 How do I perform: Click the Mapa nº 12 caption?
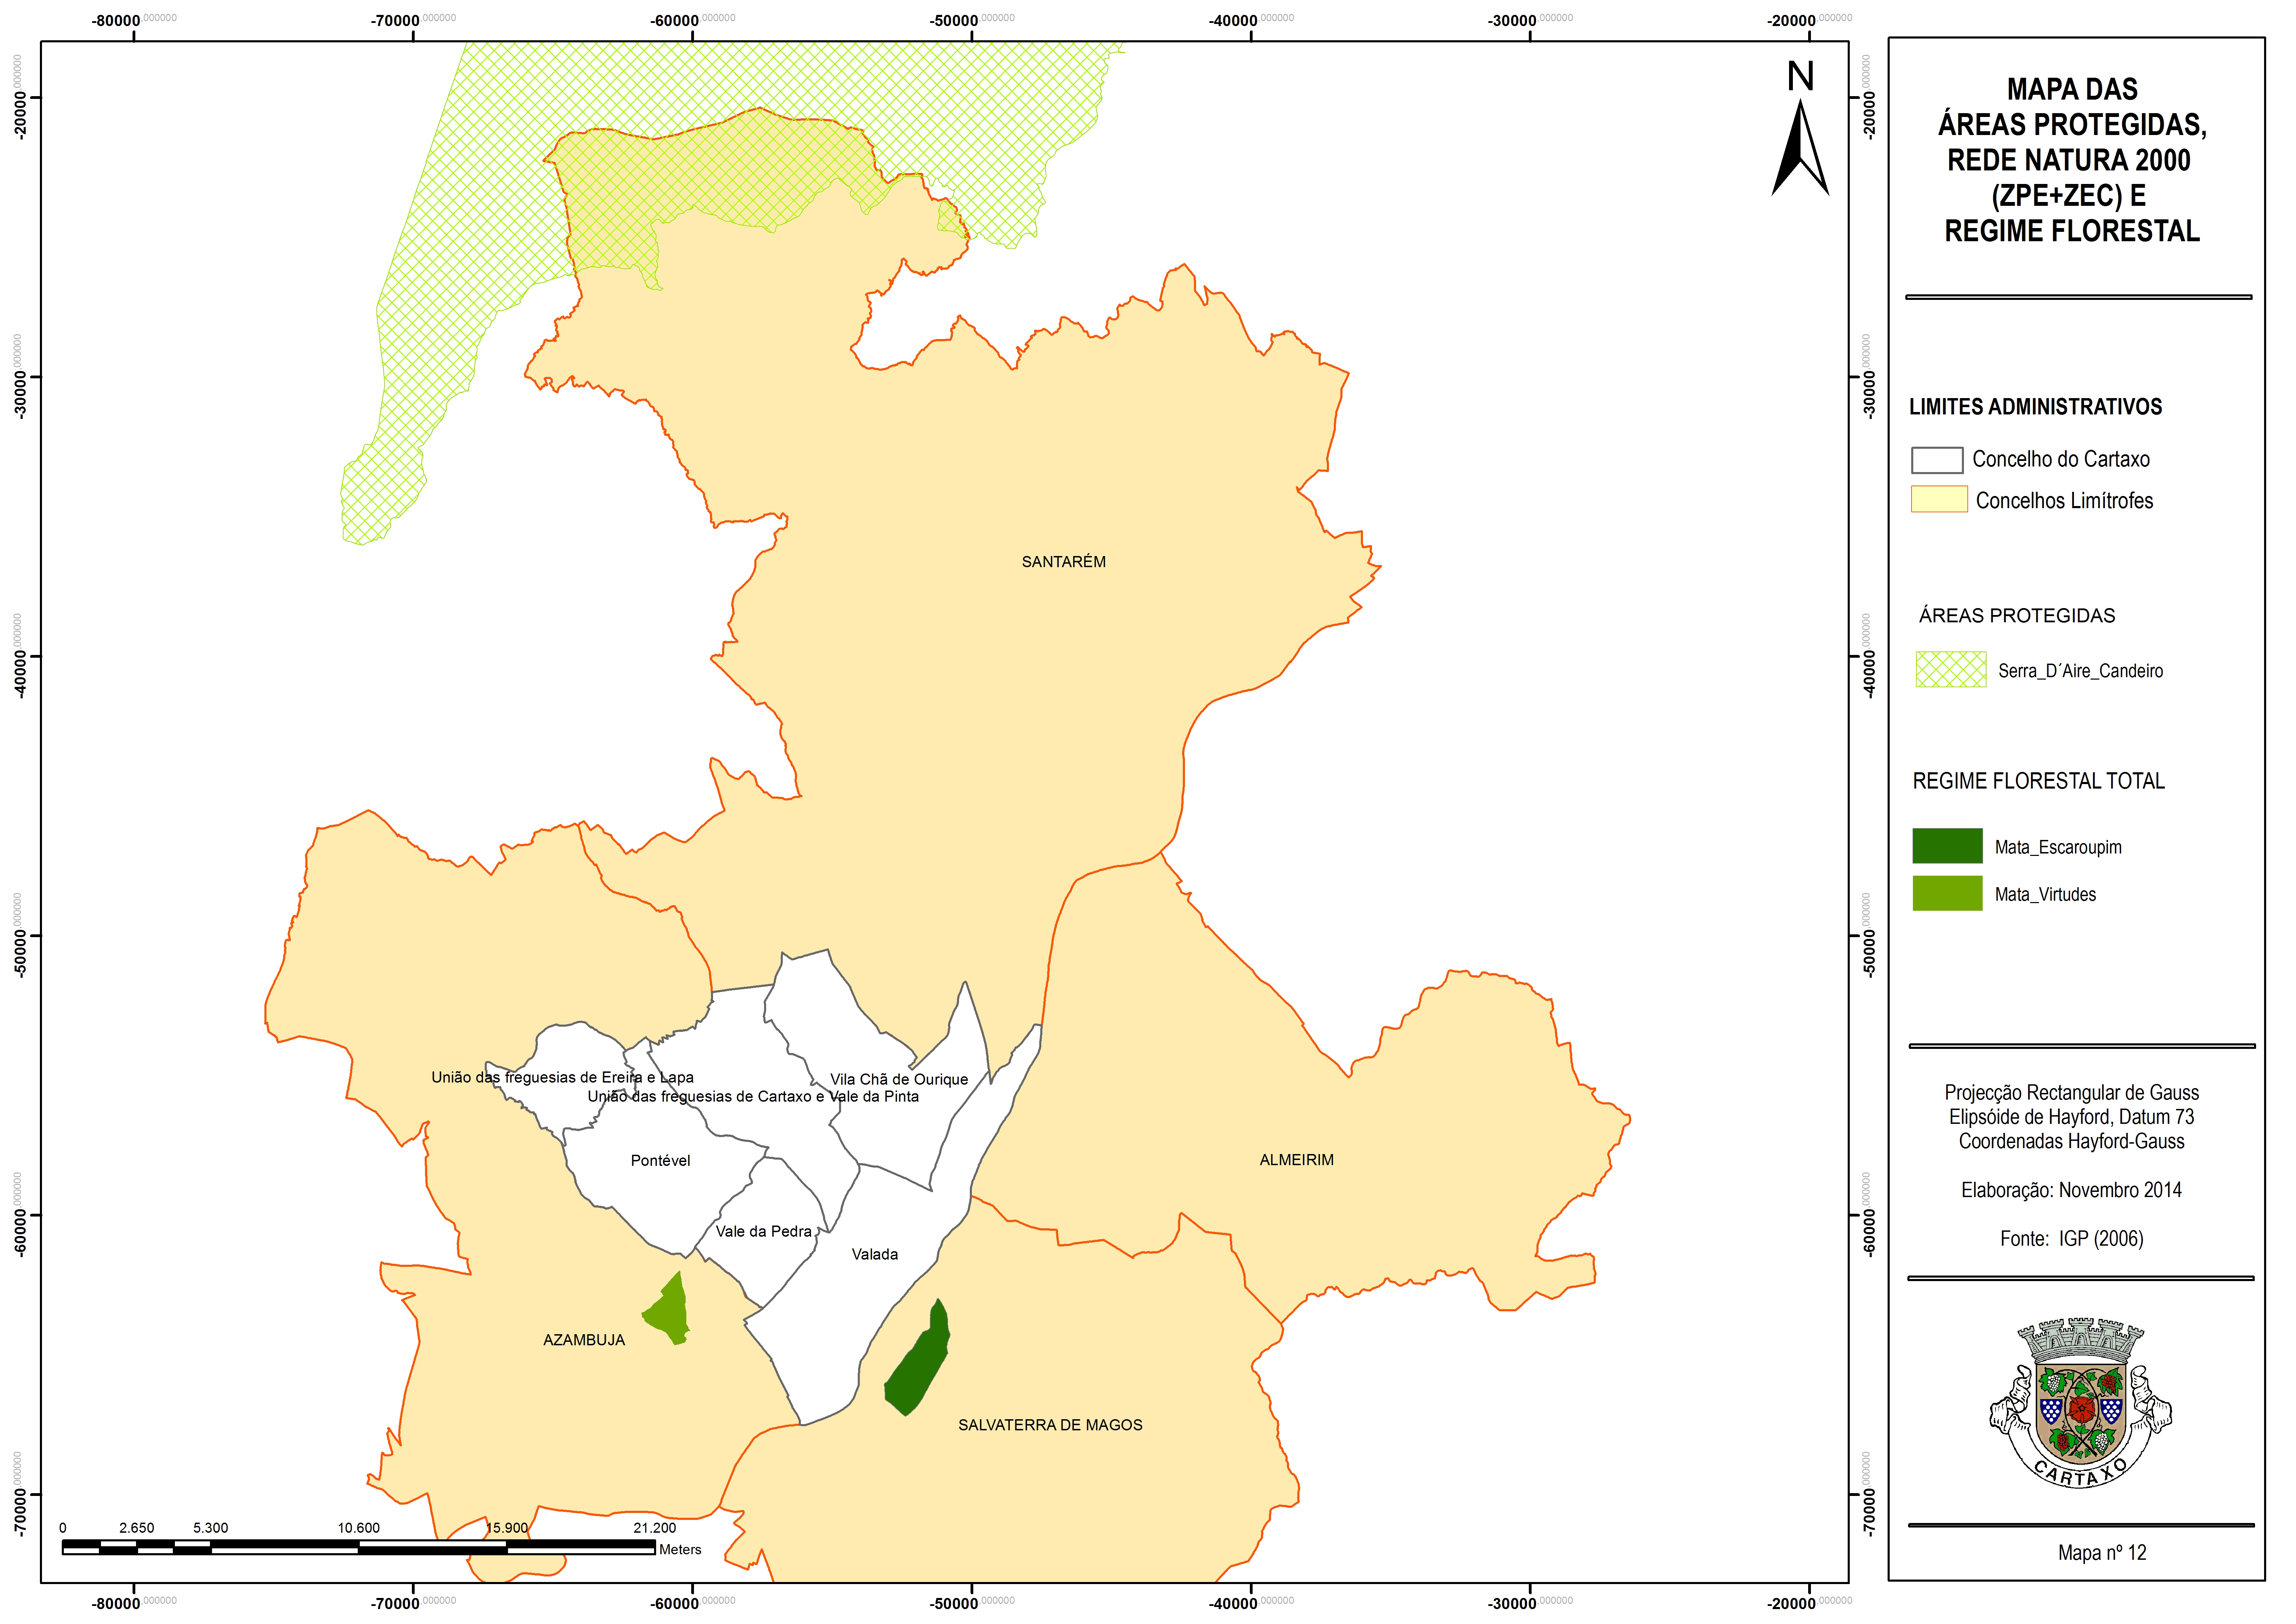(x=2102, y=1553)
